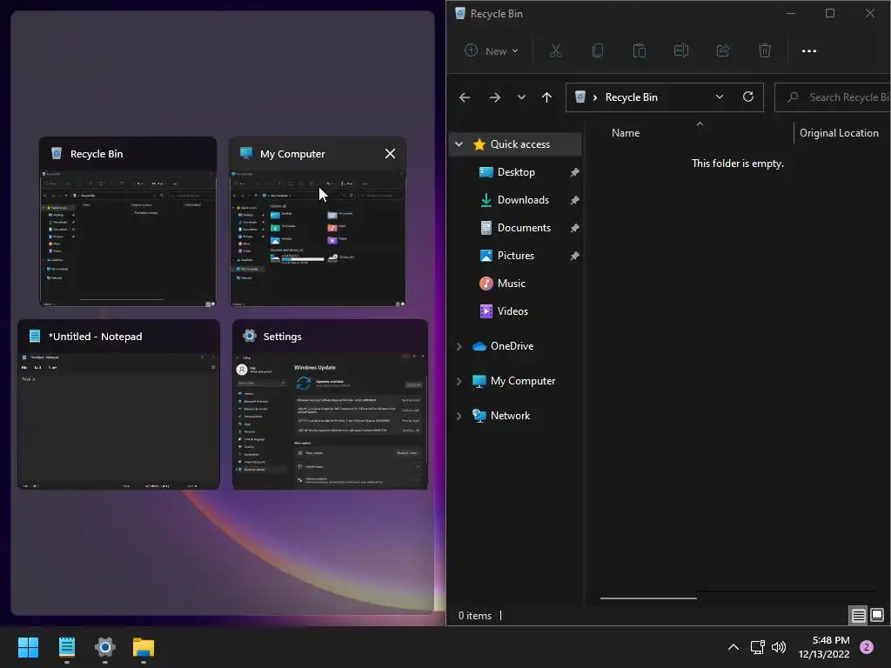Click the Recycle Bin address bar path
891x668 pixels.
[x=632, y=97]
